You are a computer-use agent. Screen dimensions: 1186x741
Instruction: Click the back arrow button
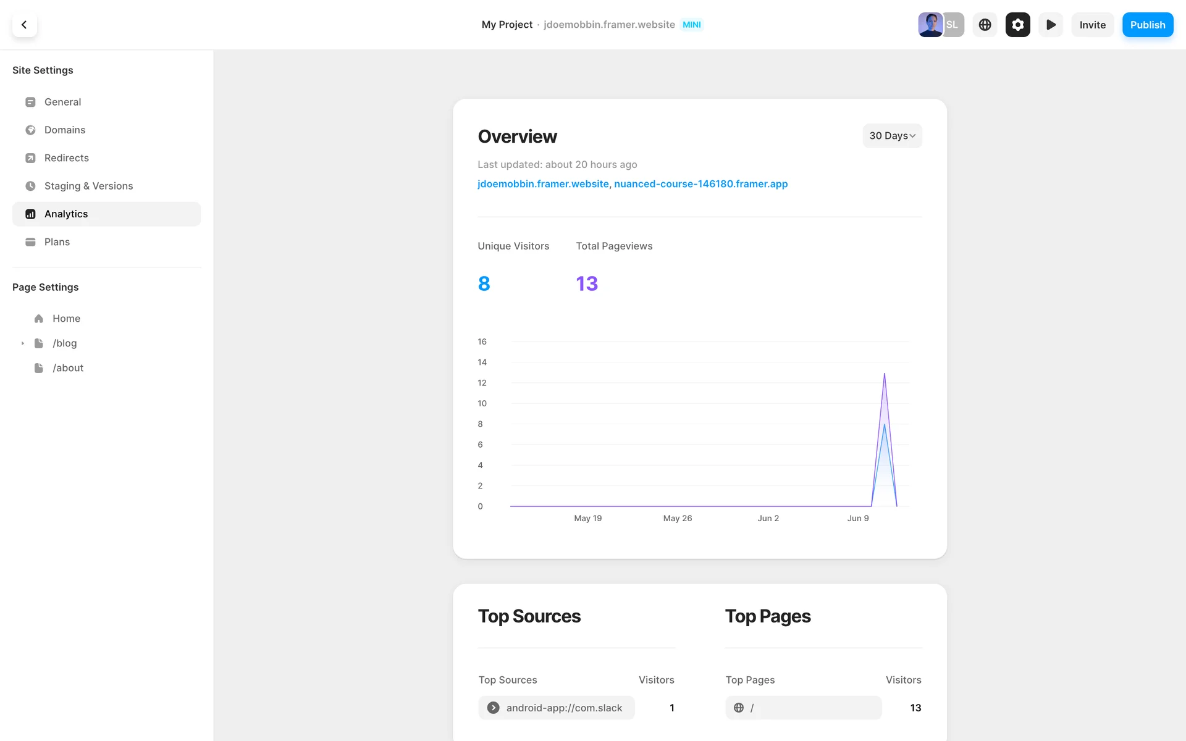[x=24, y=25]
